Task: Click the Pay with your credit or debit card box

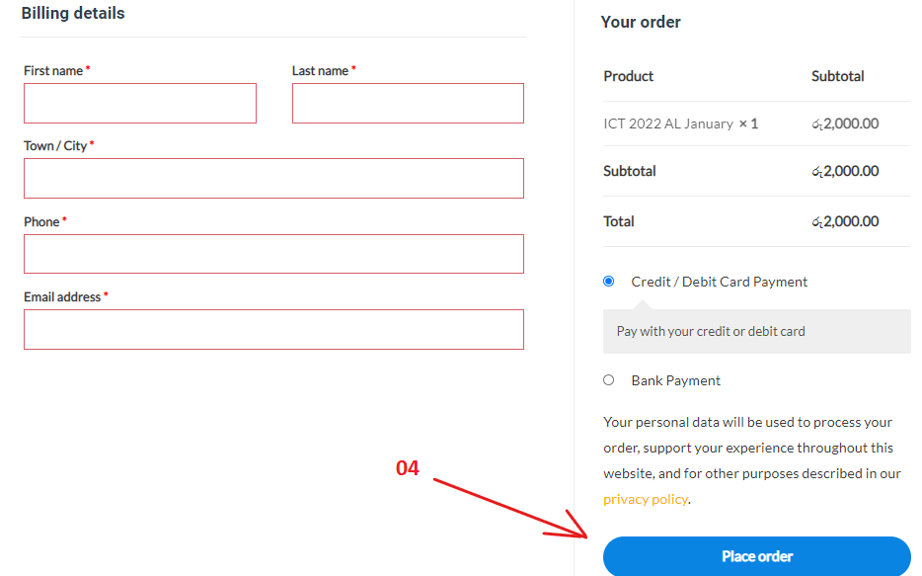Action: coord(757,331)
